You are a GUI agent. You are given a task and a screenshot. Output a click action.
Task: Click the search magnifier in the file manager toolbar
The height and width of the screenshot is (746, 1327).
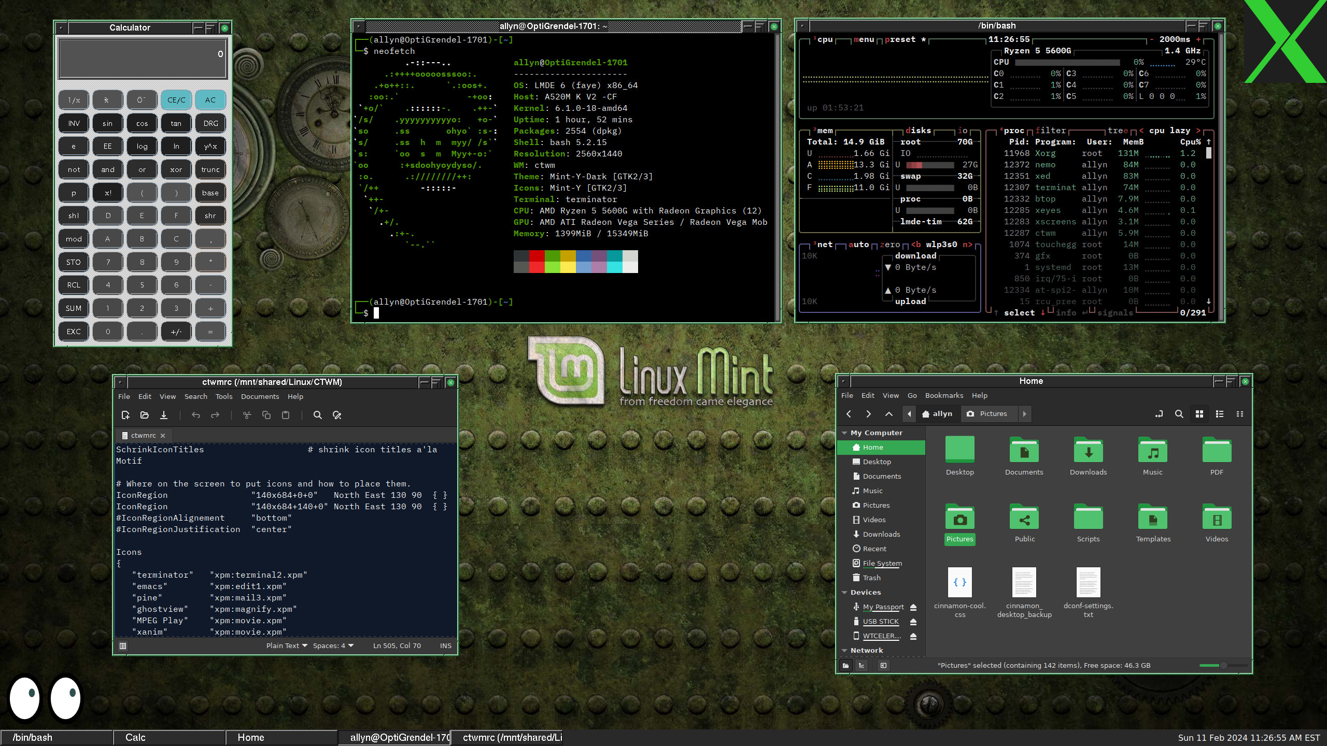point(1179,414)
